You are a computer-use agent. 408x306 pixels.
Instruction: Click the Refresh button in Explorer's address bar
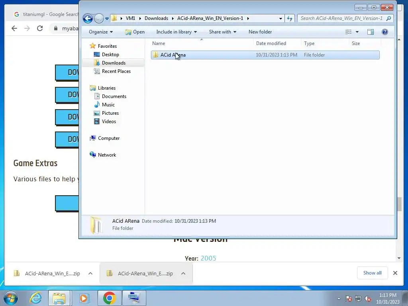[x=290, y=18]
